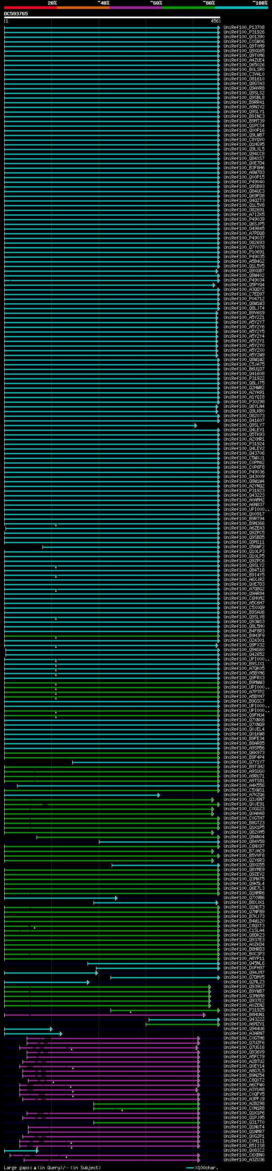Viewport: 272px width, 1171px height.
Task: Select label UniRef100_A8W7D3
Action: (244, 173)
